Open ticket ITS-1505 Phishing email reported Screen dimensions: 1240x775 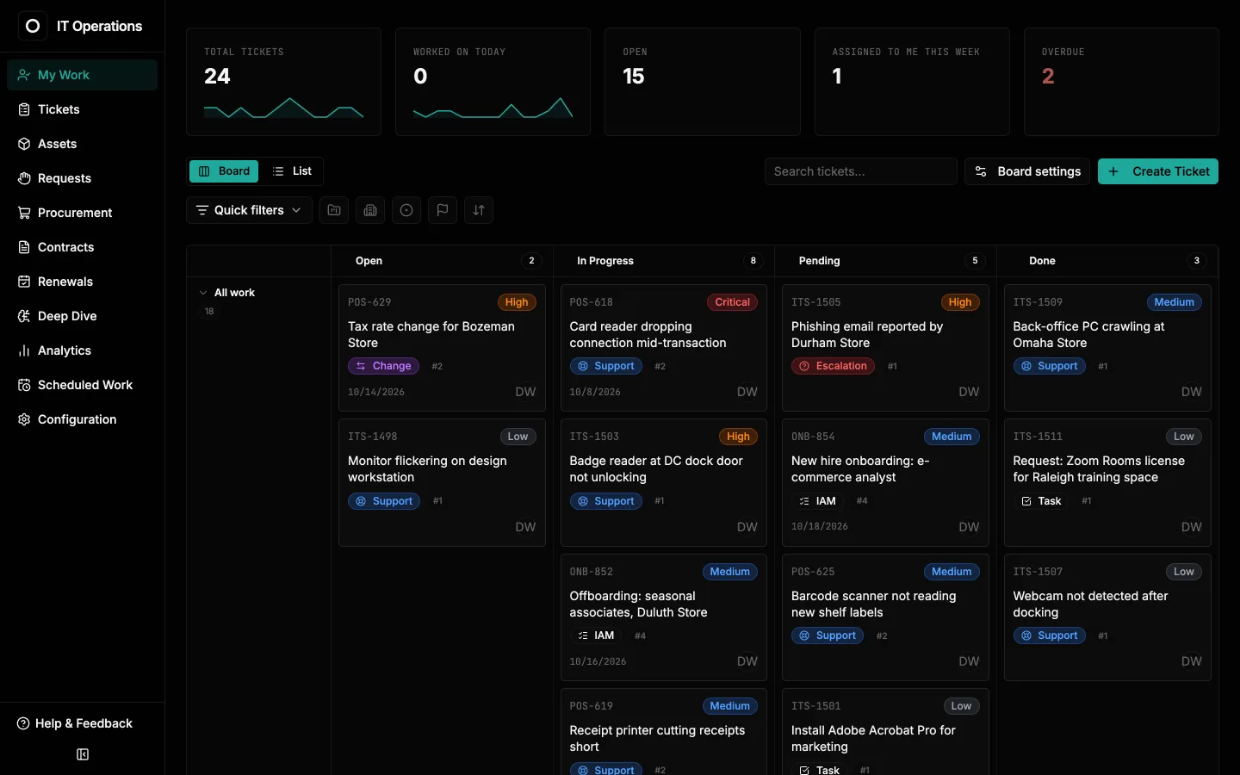click(x=885, y=348)
